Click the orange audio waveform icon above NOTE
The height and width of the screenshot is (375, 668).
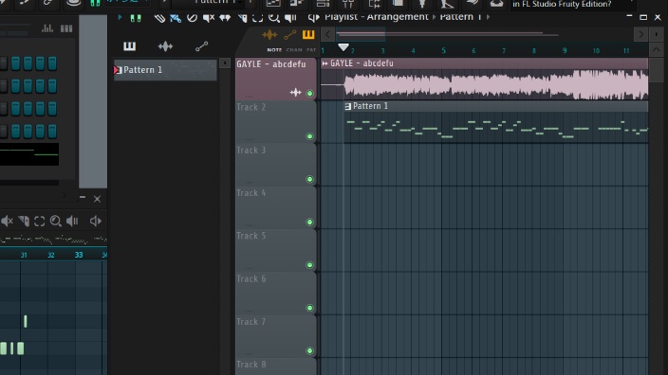tap(269, 35)
